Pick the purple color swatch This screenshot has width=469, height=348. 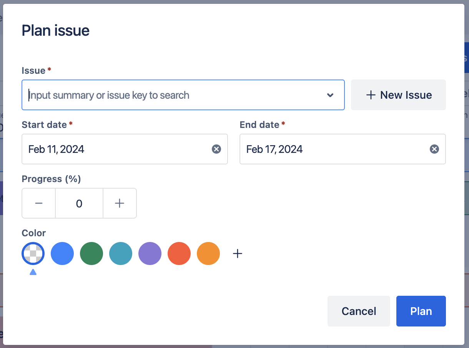tap(150, 254)
